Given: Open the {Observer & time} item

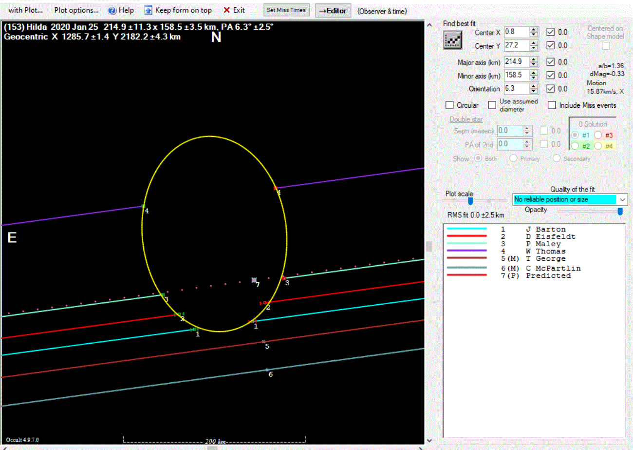Looking at the screenshot, I should 382,11.
